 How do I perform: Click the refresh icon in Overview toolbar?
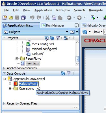coord(85,32)
